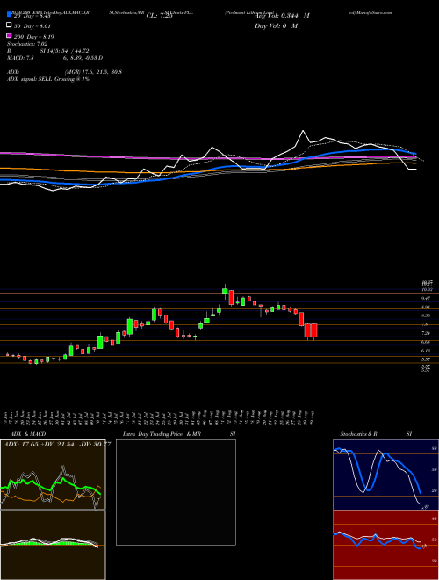The width and height of the screenshot is (439, 580).
Task: Click the 8.36 price axis label
Action: tap(425, 315)
